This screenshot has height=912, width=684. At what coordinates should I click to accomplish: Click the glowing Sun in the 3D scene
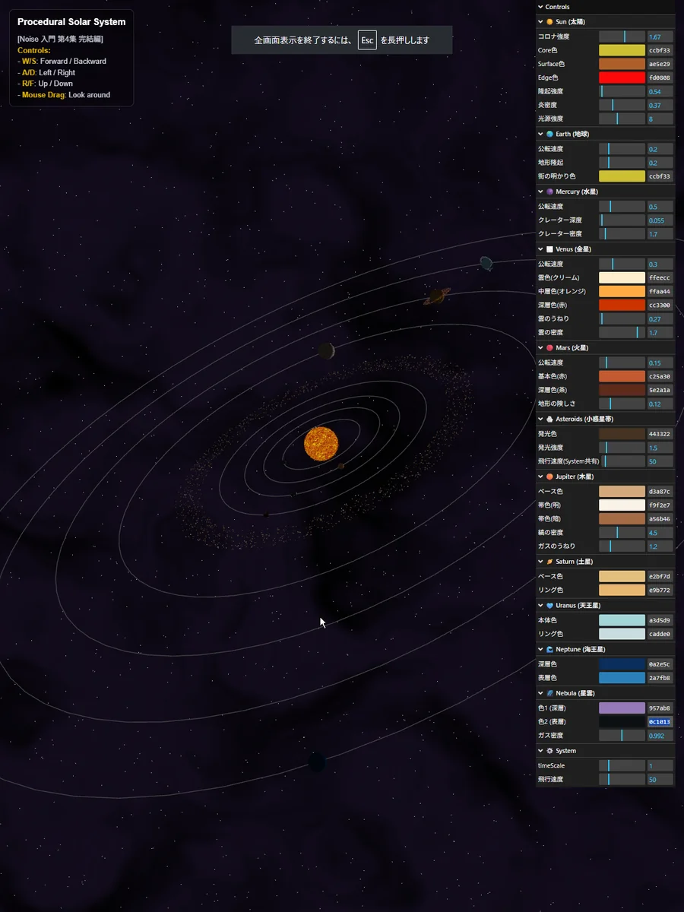(320, 443)
